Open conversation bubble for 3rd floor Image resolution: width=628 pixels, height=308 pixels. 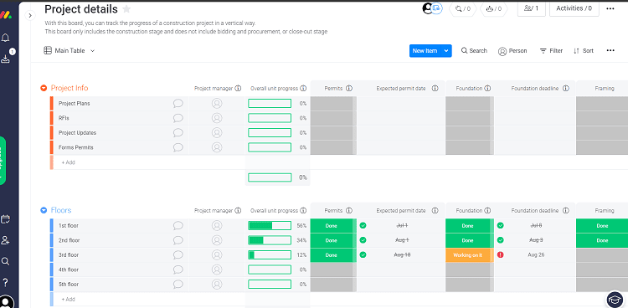[178, 254]
